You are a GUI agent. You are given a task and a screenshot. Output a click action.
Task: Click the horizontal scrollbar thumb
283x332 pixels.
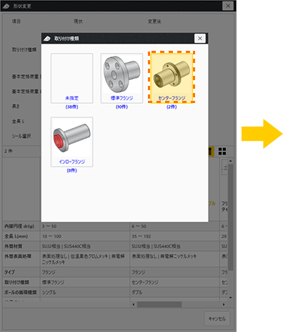pyautogui.click(x=159, y=304)
